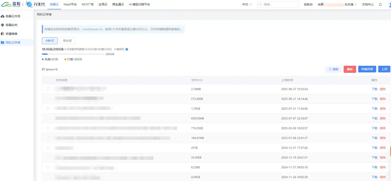Screen dimensions: 391x181
Task: Click the timestamp 2024-12-31 17:57:42
Action: [294, 148]
